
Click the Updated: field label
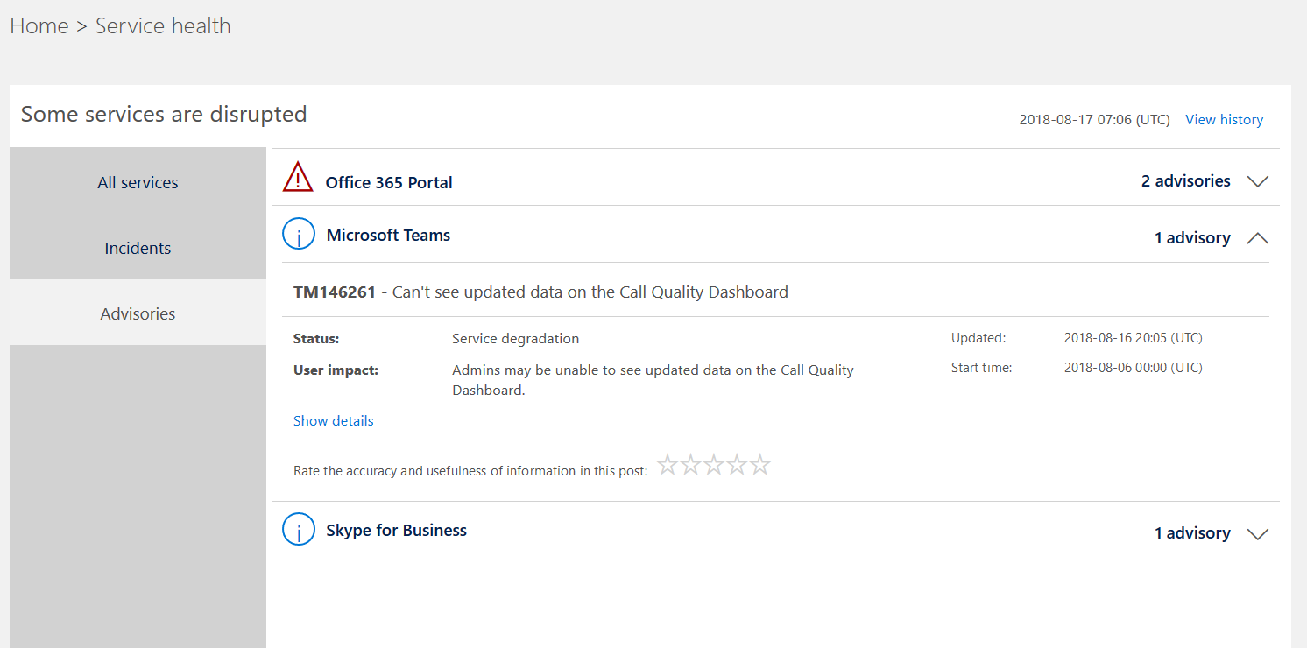tap(978, 337)
